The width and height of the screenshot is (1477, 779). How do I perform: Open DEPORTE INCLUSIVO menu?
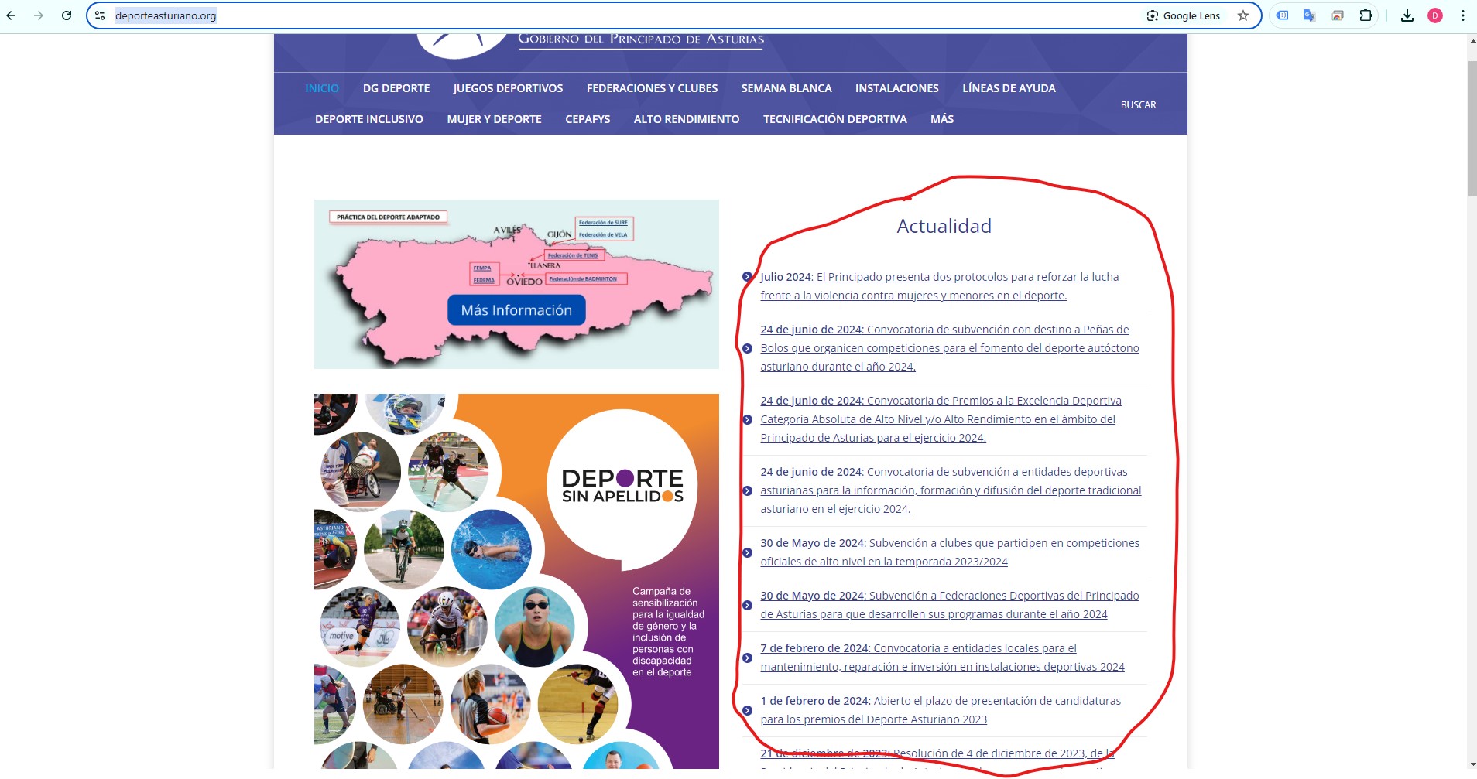369,119
